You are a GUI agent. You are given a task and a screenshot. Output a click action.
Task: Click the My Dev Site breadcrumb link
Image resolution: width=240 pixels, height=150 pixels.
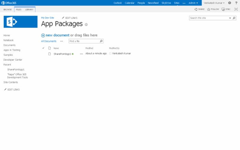tap(47, 18)
